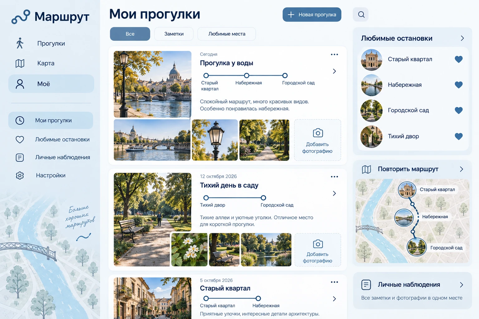This screenshot has width=479, height=319.
Task: Click the Набережная stop on Прогулка у воды route line
Action: [247, 75]
